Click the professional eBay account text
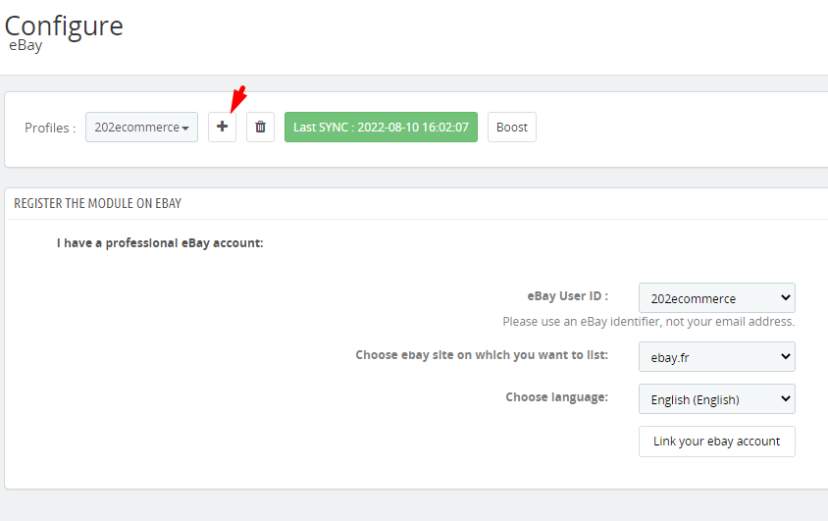This screenshot has width=828, height=521. [160, 242]
